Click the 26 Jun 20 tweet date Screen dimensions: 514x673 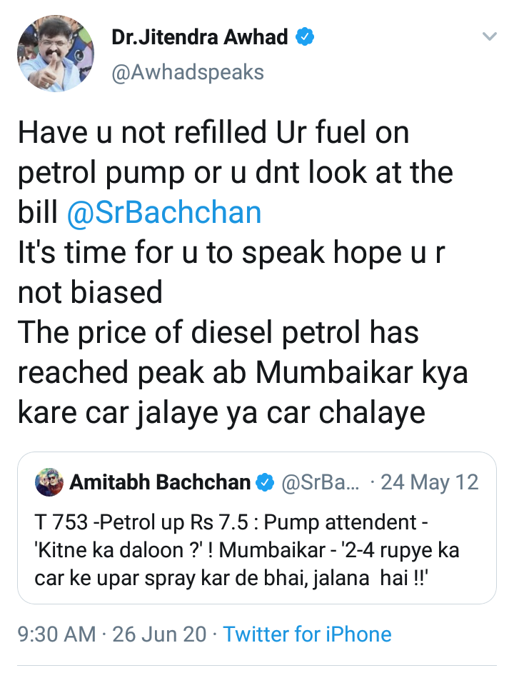(x=159, y=634)
